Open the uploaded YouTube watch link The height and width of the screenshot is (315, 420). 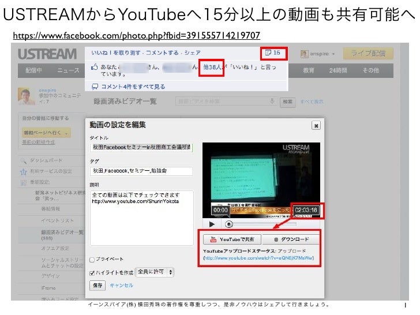click(x=258, y=258)
